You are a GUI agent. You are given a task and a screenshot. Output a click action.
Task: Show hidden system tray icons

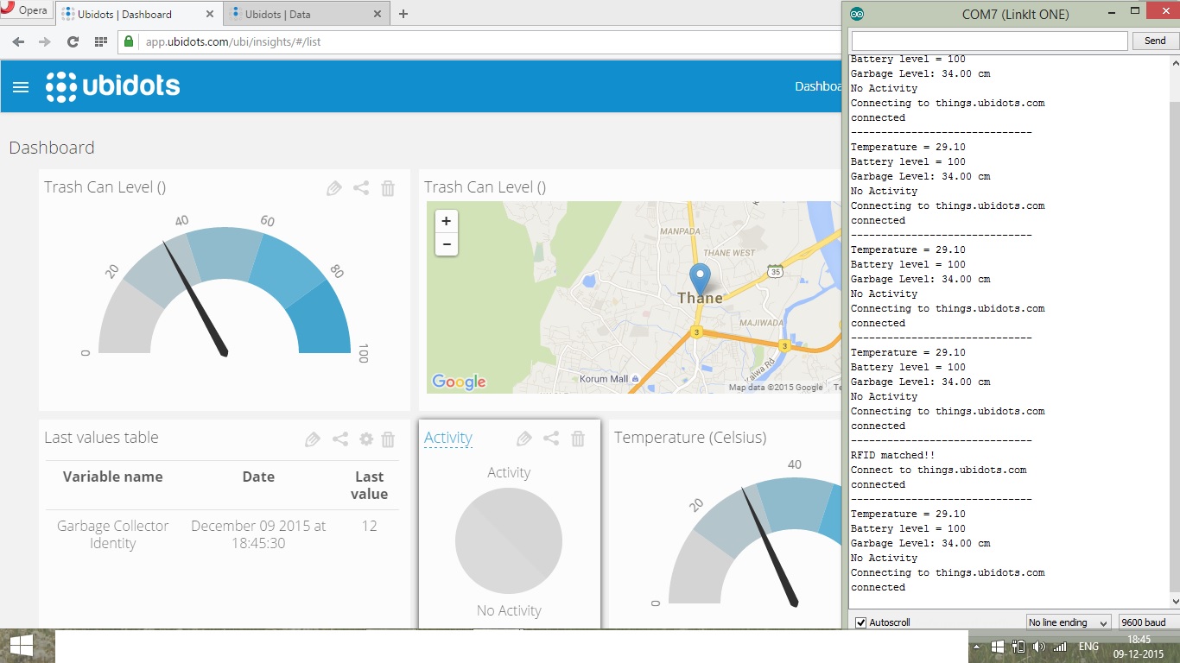click(x=976, y=646)
